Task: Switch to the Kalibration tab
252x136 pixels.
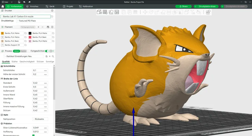Action: tap(86, 7)
